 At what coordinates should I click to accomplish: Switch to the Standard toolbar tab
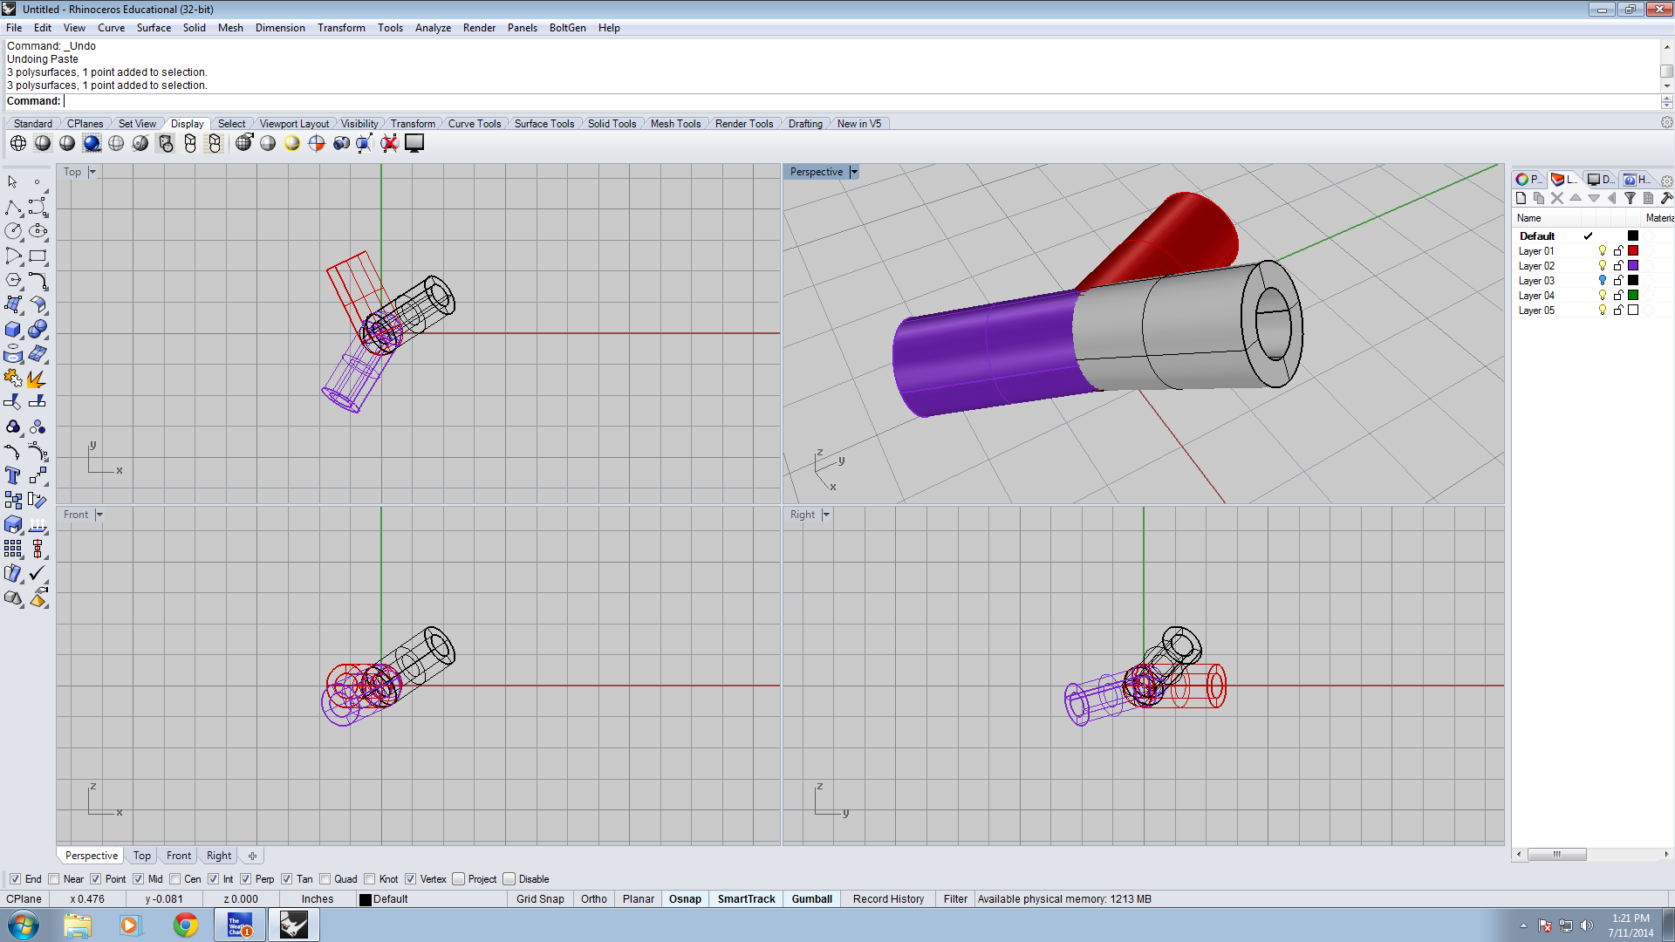click(x=33, y=124)
